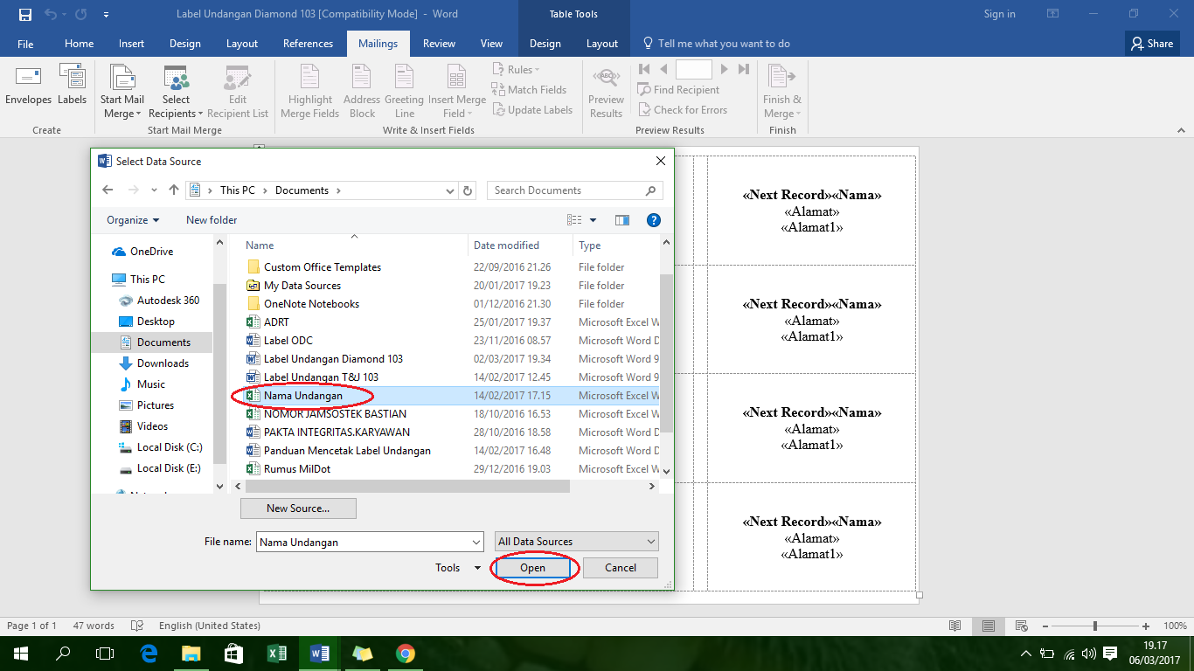Open the dialog Help question mark
1194x671 pixels.
point(653,220)
